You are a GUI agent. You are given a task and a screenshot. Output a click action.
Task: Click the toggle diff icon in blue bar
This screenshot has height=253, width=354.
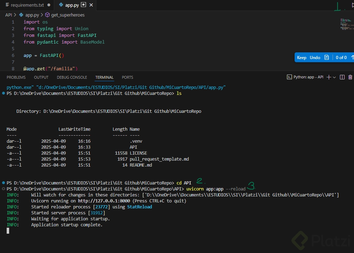click(327, 58)
